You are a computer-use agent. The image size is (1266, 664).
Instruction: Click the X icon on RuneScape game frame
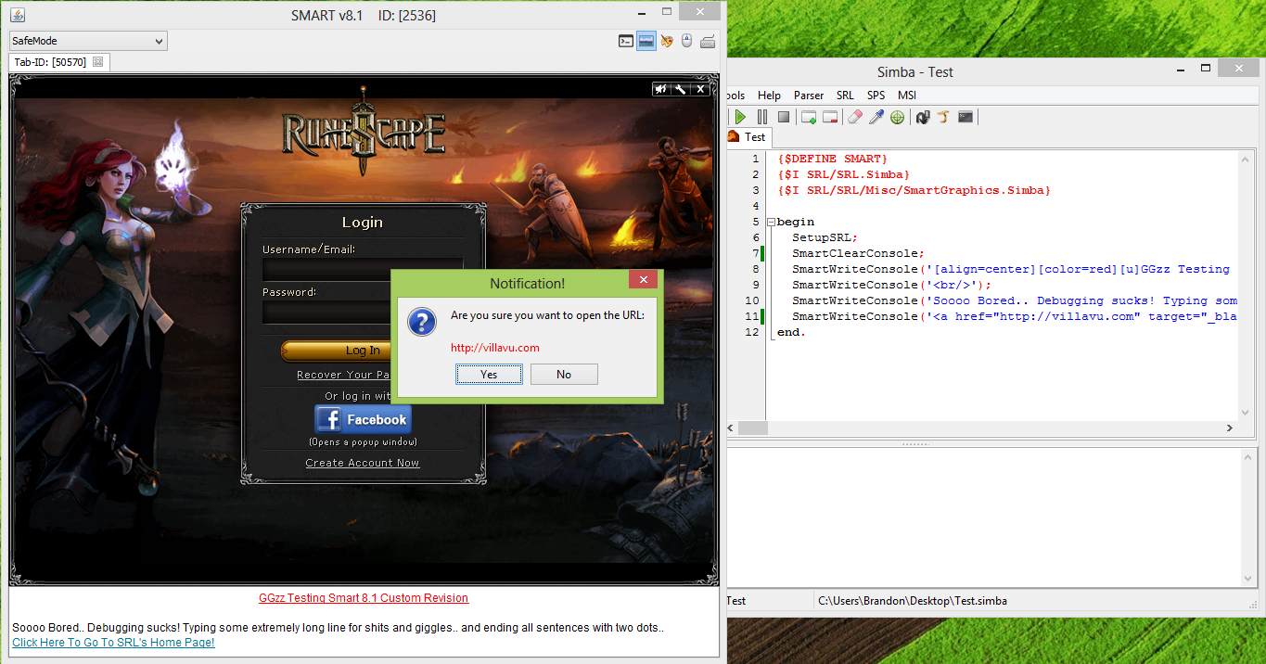(701, 89)
